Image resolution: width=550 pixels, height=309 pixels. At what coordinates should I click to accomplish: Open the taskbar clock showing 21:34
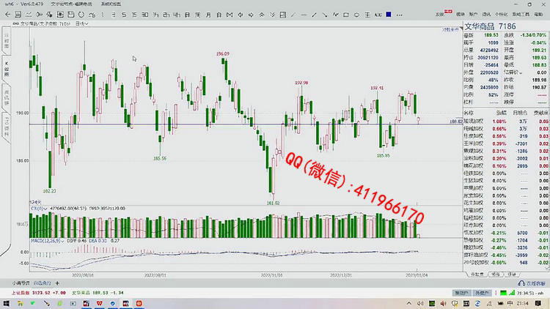[523, 303]
